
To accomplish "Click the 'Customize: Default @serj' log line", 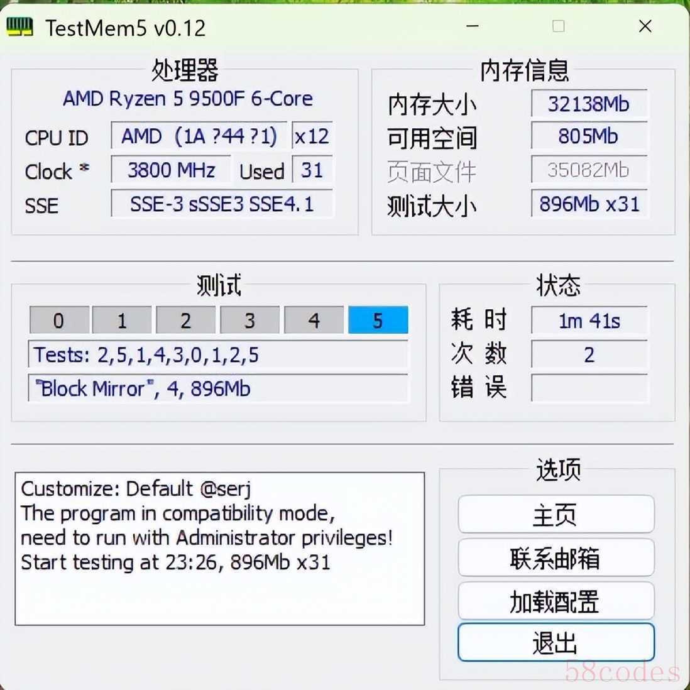I will click(136, 489).
